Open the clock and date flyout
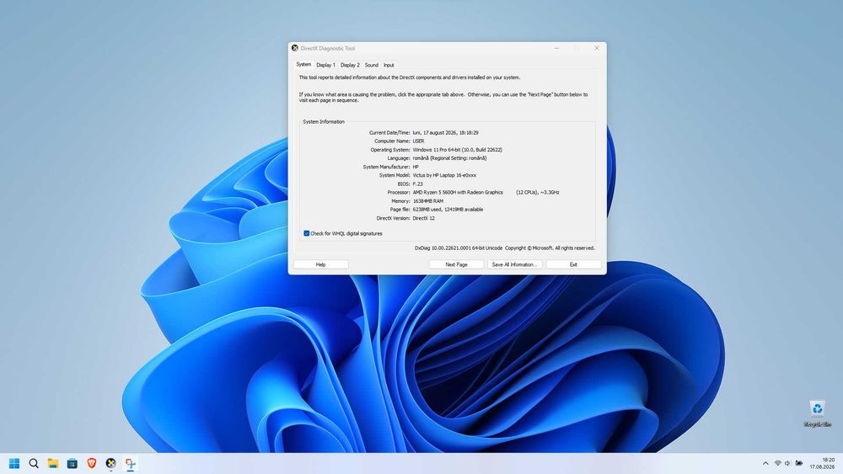This screenshot has height=474, width=843. (x=823, y=463)
